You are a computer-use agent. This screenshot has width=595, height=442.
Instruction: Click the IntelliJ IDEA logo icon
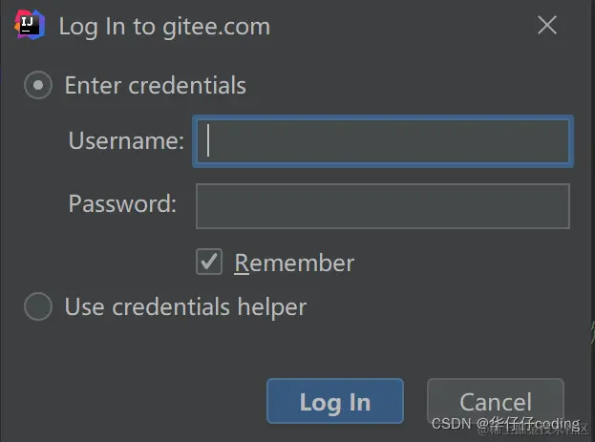[30, 25]
